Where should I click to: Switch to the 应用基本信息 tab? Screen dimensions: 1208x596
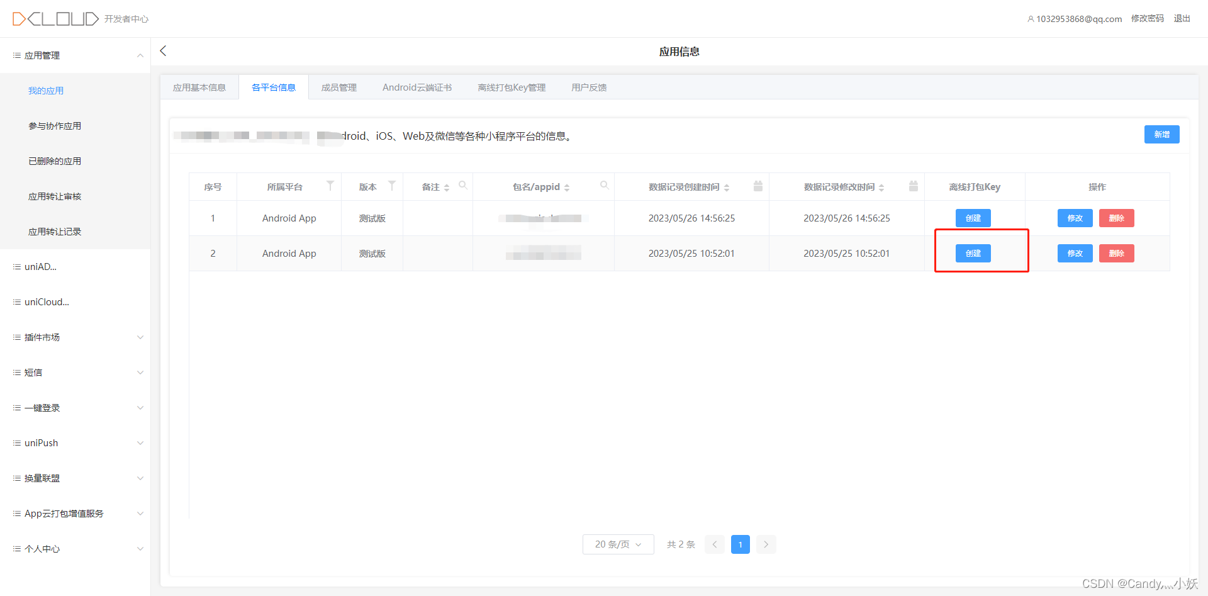pos(199,87)
